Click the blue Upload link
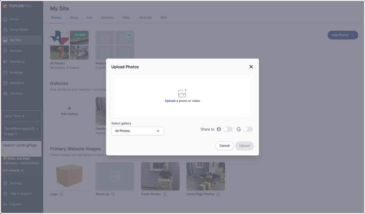Screen dimensions: 365x214 pos(170,101)
